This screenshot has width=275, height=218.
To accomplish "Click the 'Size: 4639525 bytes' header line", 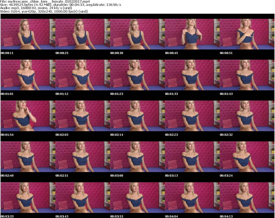I will coord(60,5).
